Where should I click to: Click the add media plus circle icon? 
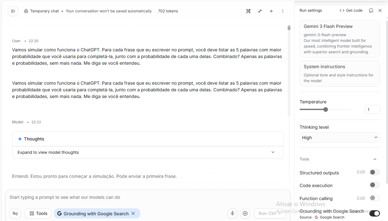coord(245,213)
